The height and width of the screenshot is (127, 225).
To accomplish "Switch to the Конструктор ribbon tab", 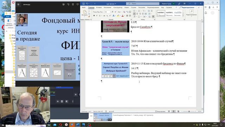I will pyautogui.click(x=118, y=7).
